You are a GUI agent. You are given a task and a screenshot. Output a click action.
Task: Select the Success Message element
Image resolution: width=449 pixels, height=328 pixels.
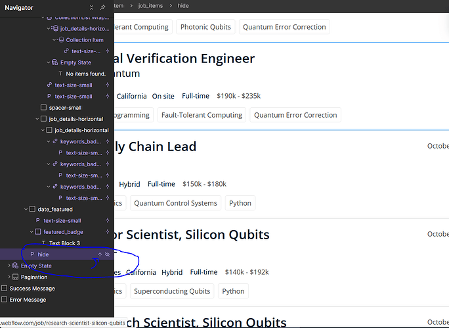pos(32,289)
